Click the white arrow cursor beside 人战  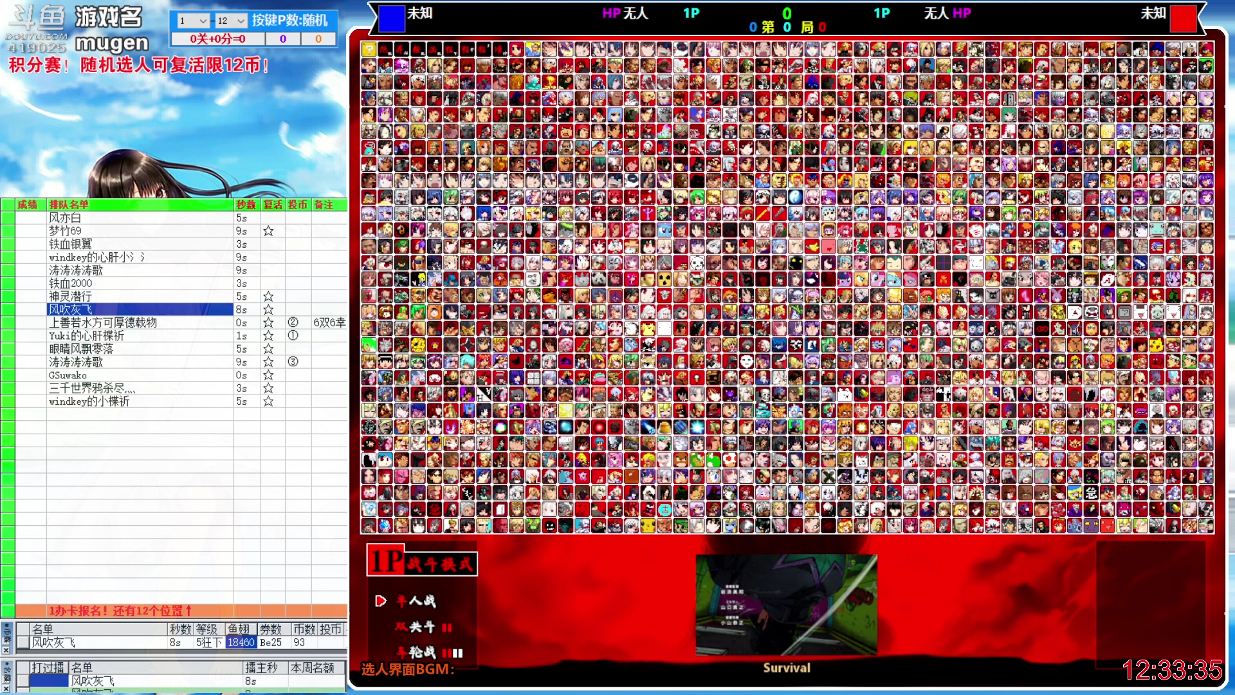(x=381, y=601)
